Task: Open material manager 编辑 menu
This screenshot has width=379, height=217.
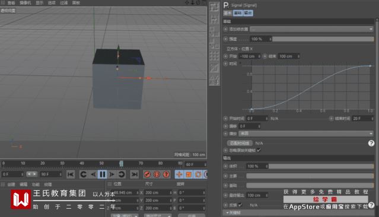Action: click(24, 184)
